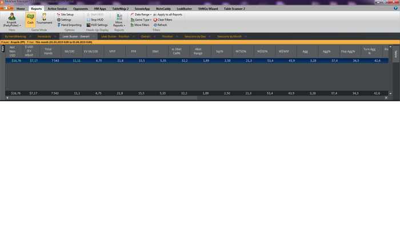Click Apply to all Reports

point(167,14)
